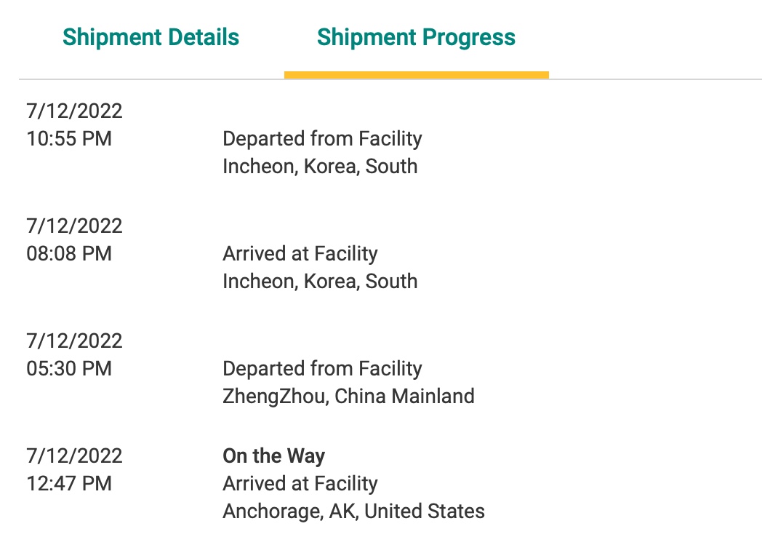The width and height of the screenshot is (762, 553).
Task: Click the date above the 12:47 PM entry
Action: (74, 456)
